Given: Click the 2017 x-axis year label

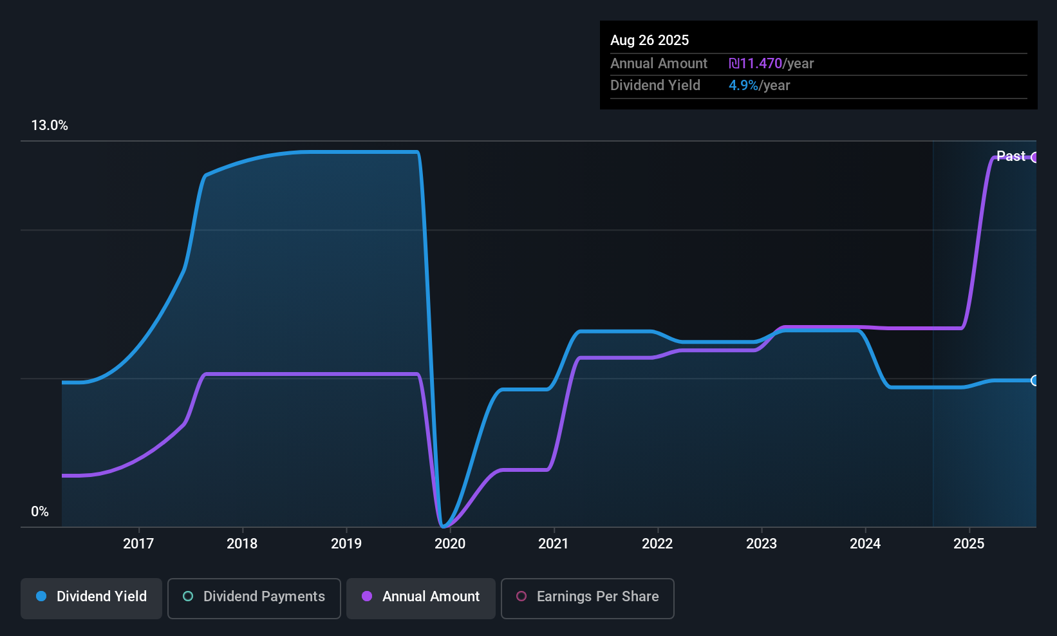Looking at the screenshot, I should [x=138, y=544].
